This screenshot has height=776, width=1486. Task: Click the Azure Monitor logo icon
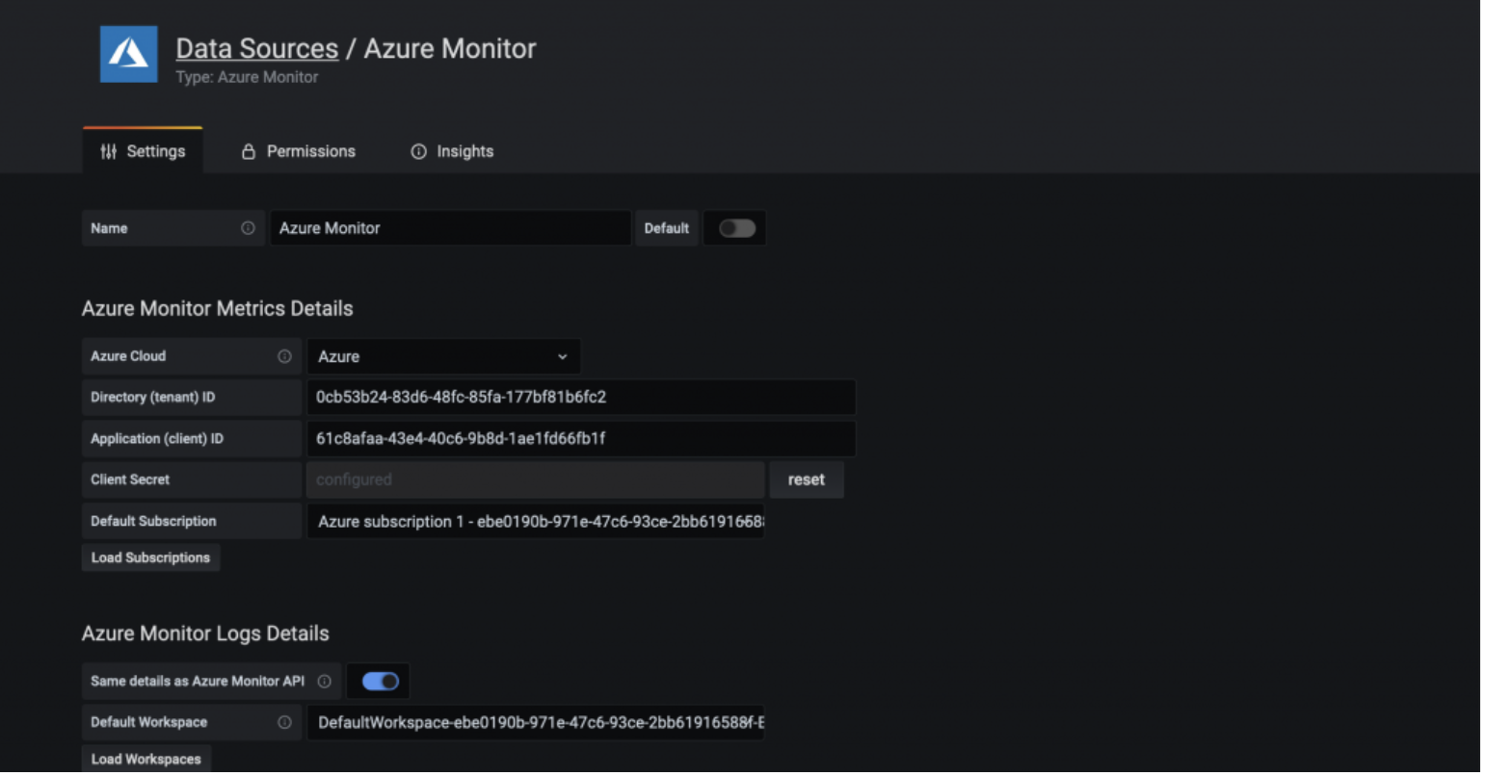(128, 54)
